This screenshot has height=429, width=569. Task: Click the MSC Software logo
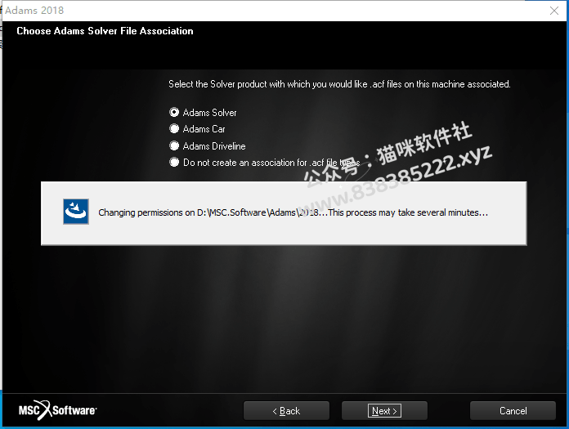pos(58,410)
